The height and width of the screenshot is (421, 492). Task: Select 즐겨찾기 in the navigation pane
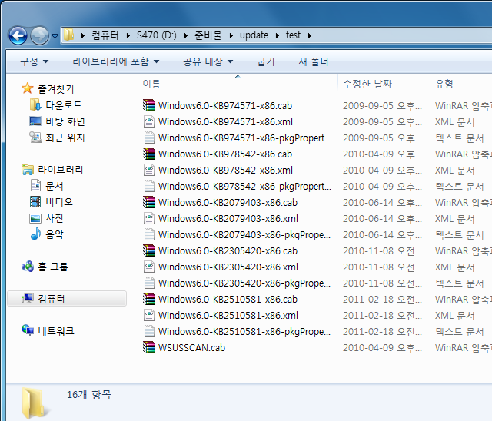point(55,89)
